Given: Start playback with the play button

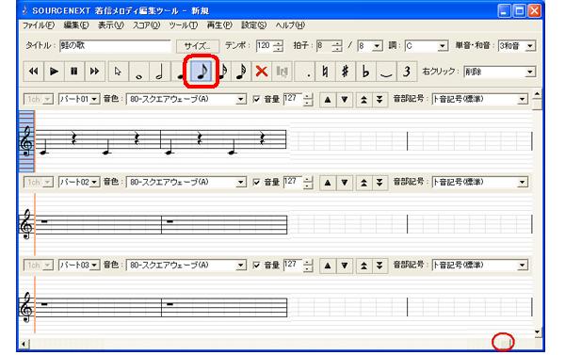Looking at the screenshot, I should (x=54, y=72).
